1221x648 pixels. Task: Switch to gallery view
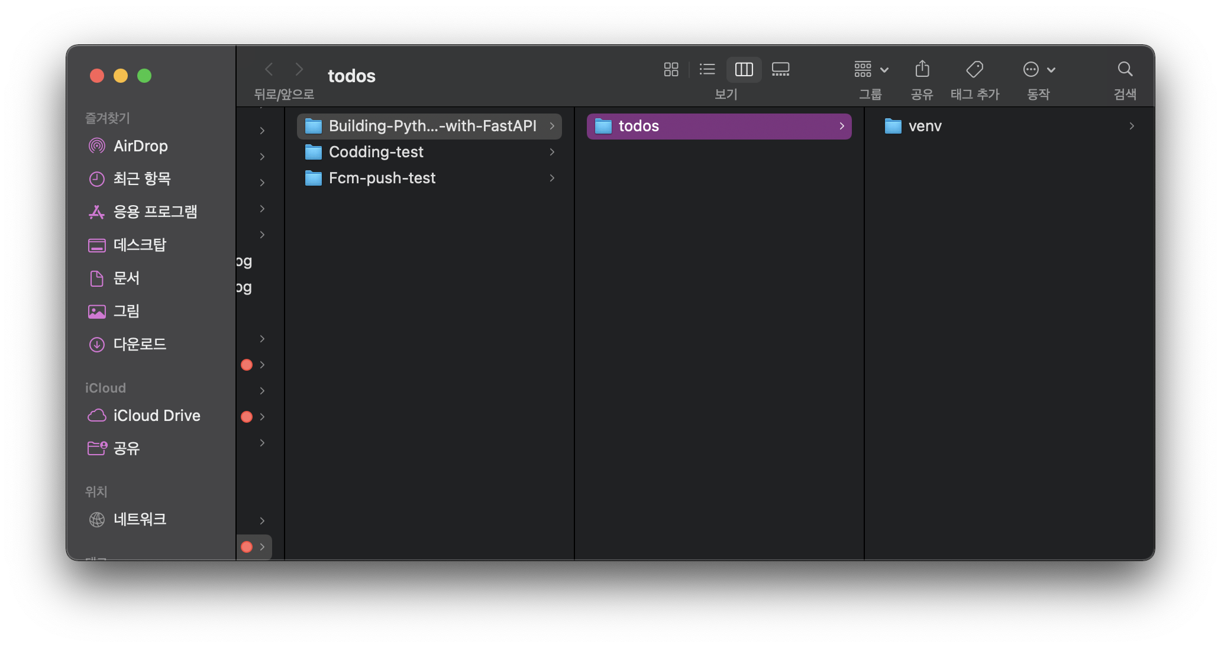(x=780, y=70)
